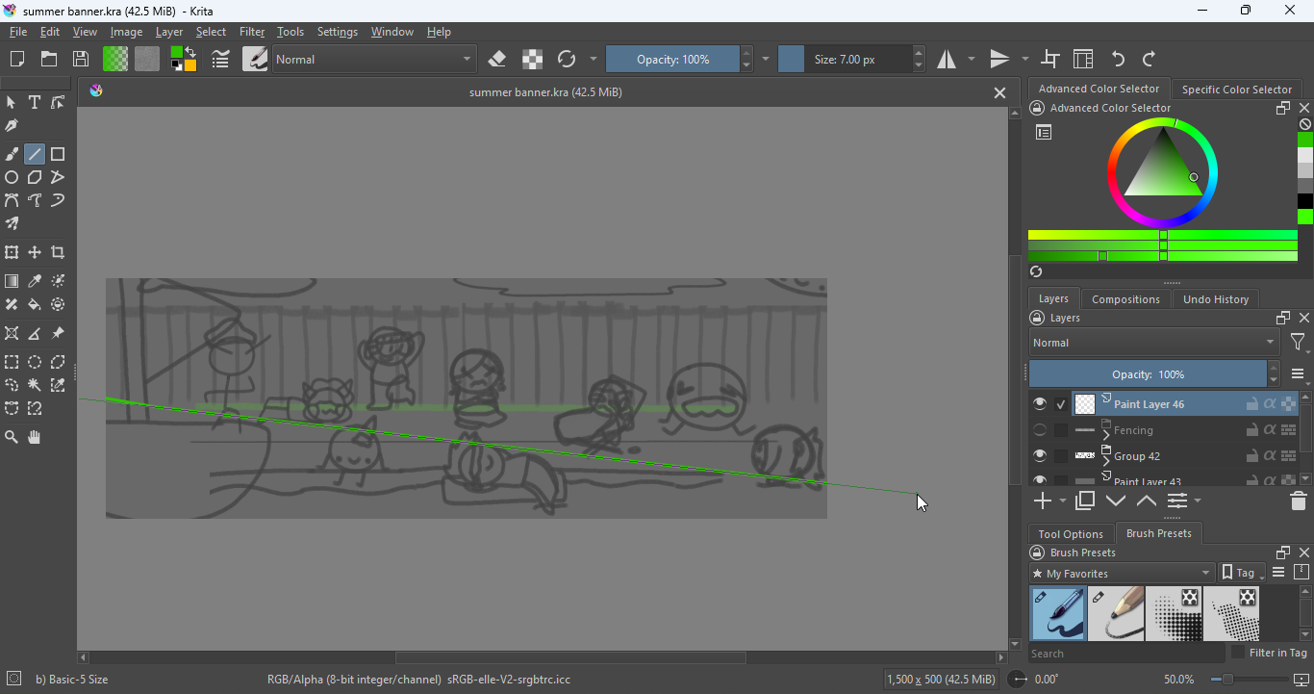Switch to the Undo History tab
1314x694 pixels.
(x=1215, y=298)
